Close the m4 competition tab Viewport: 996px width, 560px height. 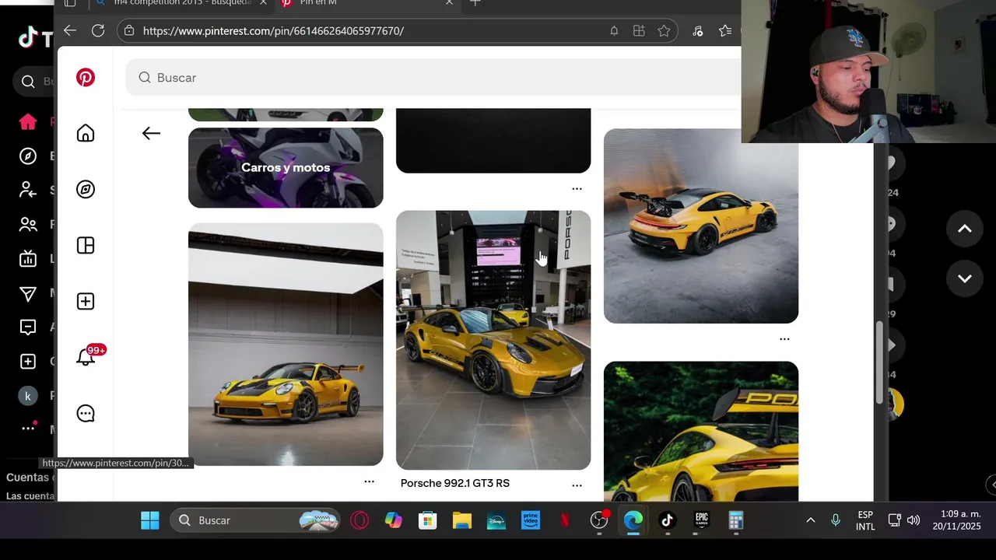pyautogui.click(x=263, y=3)
